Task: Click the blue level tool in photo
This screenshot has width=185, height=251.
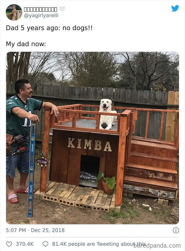Action: (32, 170)
